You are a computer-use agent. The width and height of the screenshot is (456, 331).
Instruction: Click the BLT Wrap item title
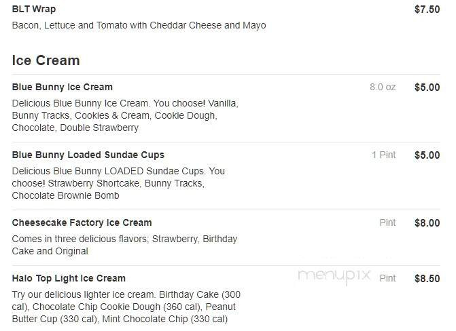(34, 9)
